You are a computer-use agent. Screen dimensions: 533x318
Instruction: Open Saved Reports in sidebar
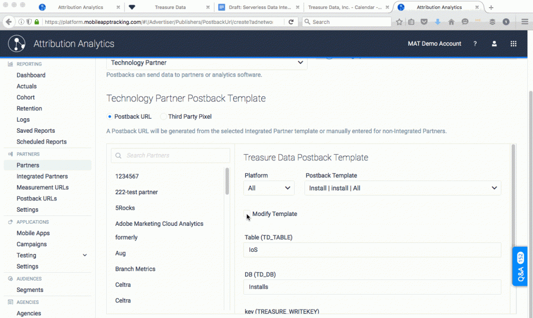click(36, 131)
